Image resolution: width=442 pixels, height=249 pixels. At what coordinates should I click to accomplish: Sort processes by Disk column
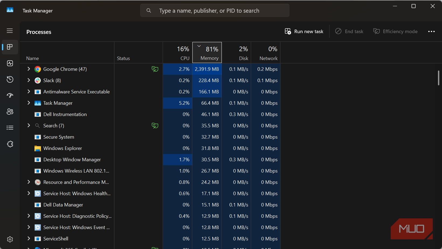pos(236,52)
